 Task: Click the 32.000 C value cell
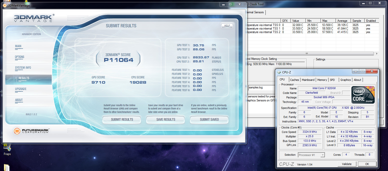coord(298,25)
